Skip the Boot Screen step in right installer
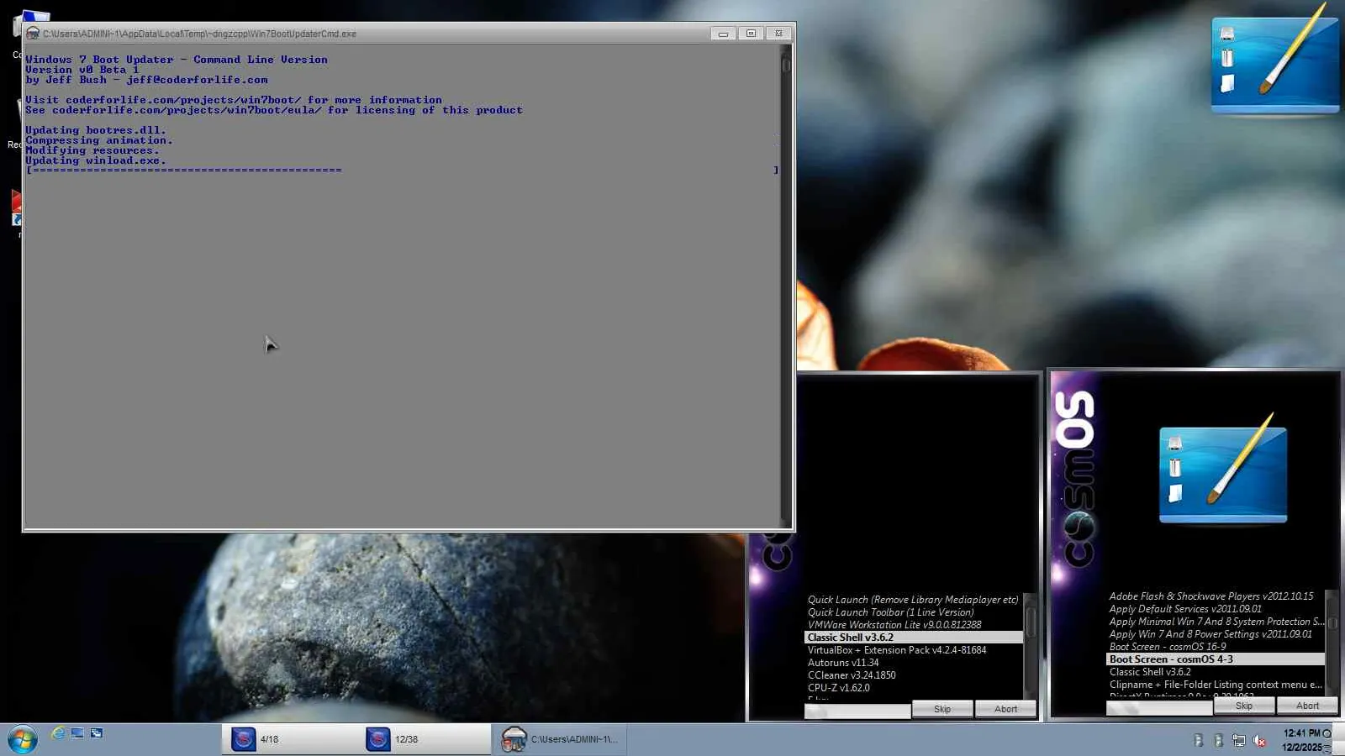The width and height of the screenshot is (1345, 756). pos(1244,706)
